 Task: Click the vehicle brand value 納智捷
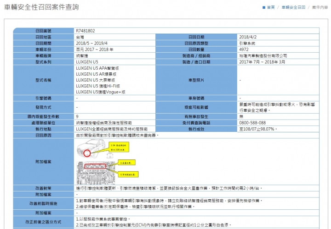tap(82, 56)
